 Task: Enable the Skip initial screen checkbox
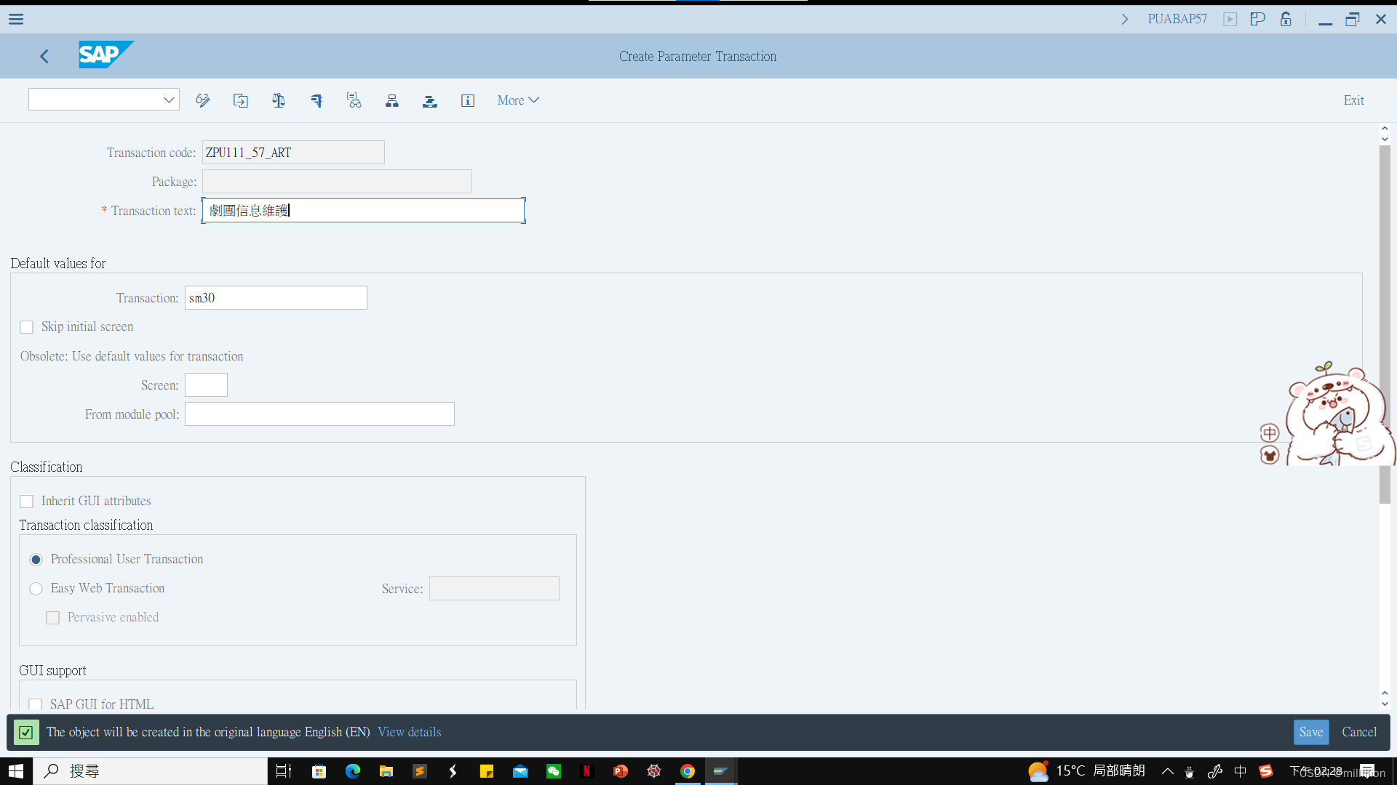pyautogui.click(x=26, y=327)
